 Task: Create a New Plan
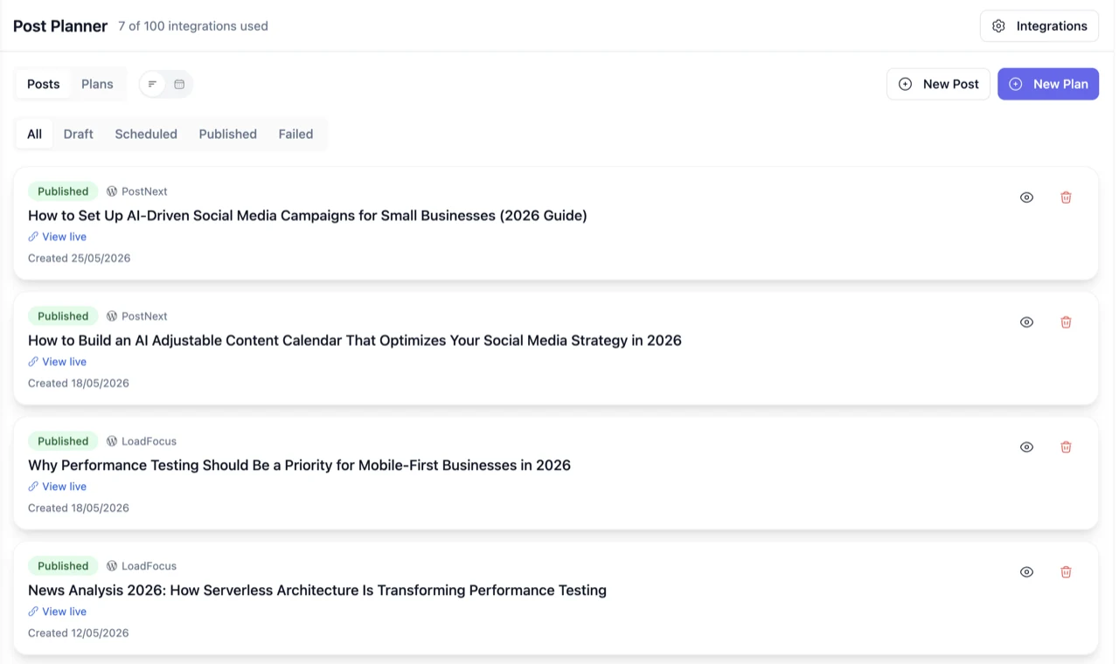pos(1048,84)
